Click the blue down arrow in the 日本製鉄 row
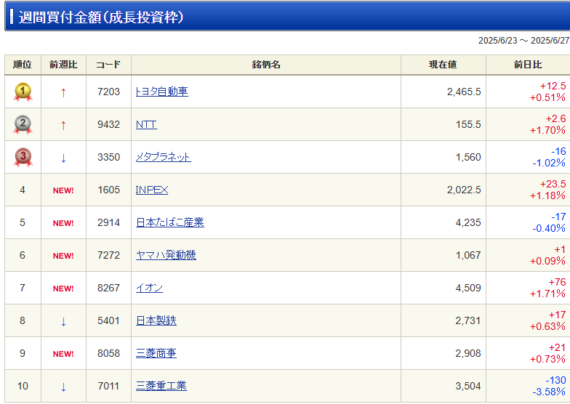The height and width of the screenshot is (404, 570). pos(63,321)
